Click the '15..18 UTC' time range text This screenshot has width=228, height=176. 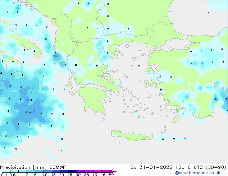coord(189,167)
